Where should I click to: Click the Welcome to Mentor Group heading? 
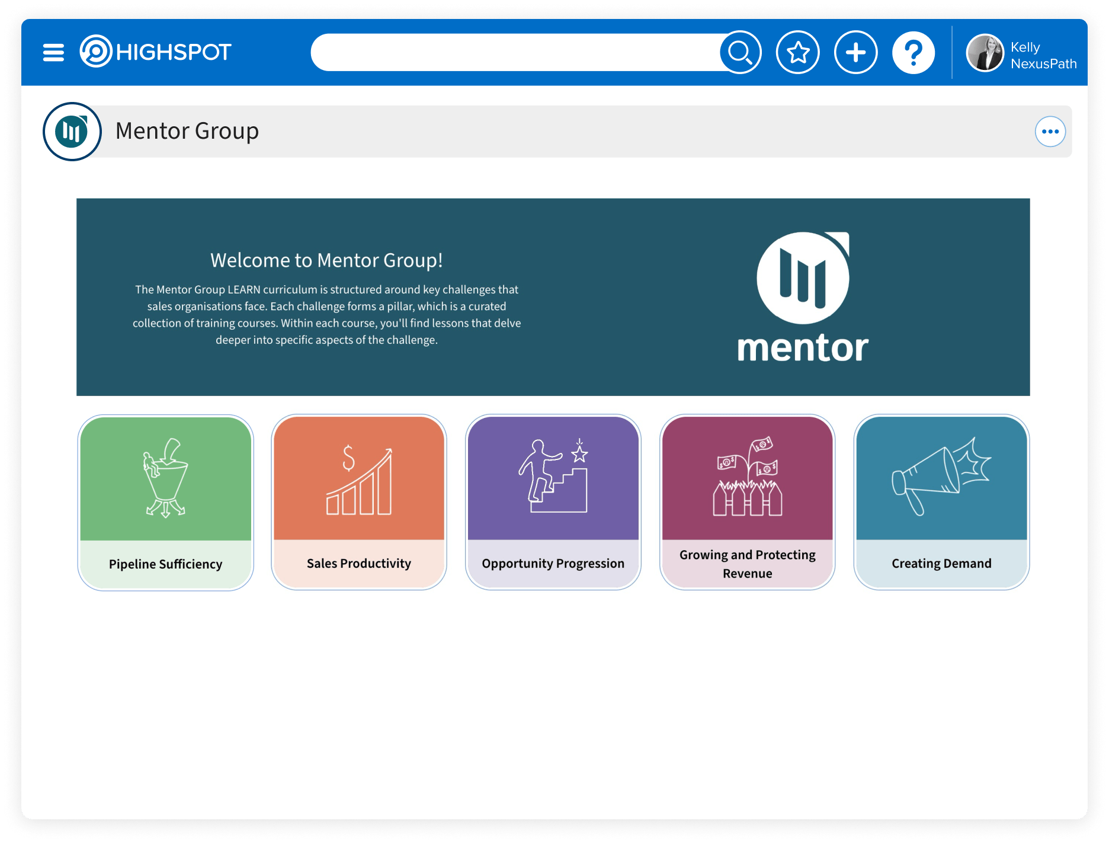pos(326,260)
